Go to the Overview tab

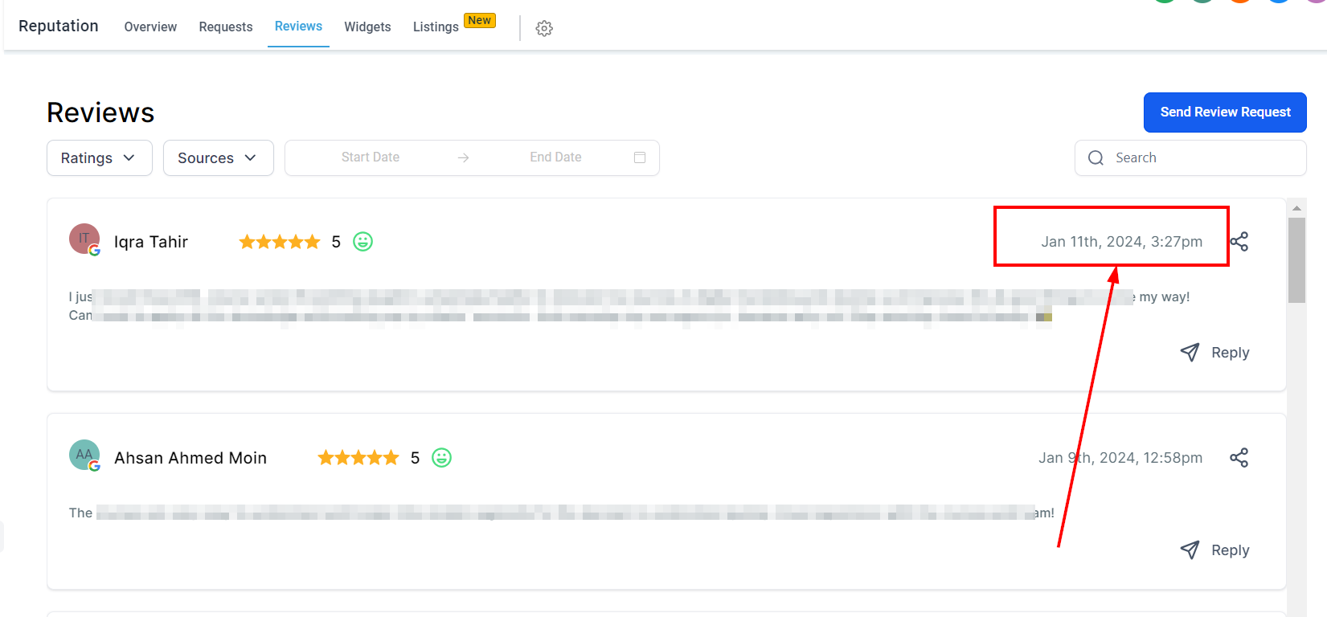150,27
